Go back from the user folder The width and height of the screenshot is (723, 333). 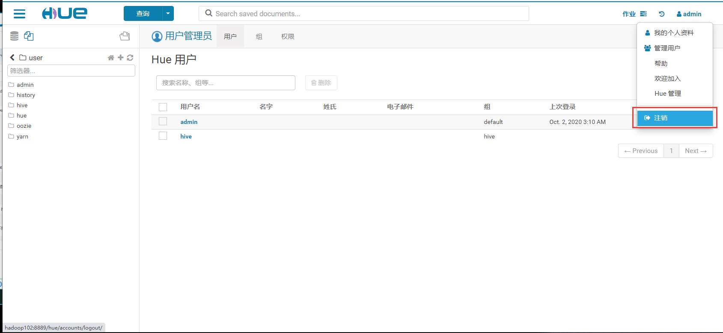click(x=12, y=57)
